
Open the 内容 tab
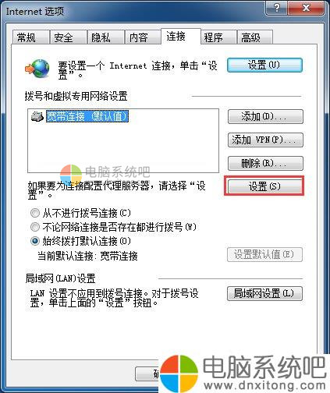click(143, 37)
